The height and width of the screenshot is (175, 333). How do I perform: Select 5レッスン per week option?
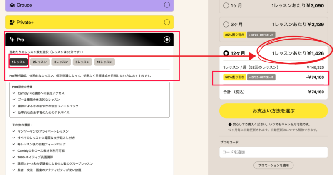coord(81,62)
